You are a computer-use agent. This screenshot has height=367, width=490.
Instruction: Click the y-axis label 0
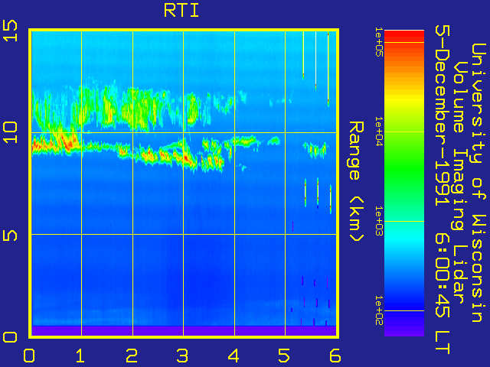point(10,337)
